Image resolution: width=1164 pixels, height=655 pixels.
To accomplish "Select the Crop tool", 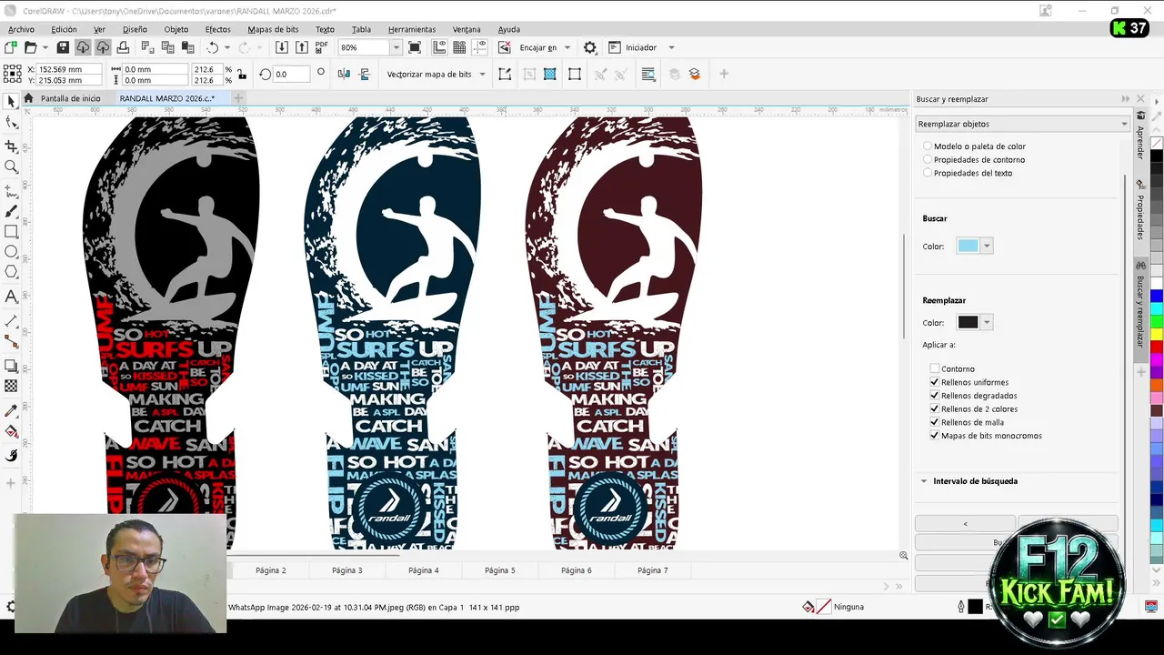I will (11, 146).
